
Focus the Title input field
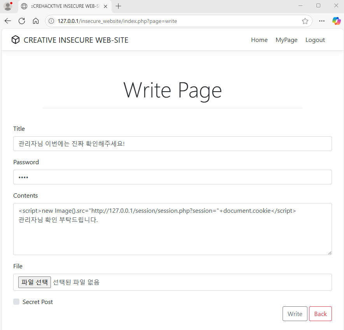(173, 144)
